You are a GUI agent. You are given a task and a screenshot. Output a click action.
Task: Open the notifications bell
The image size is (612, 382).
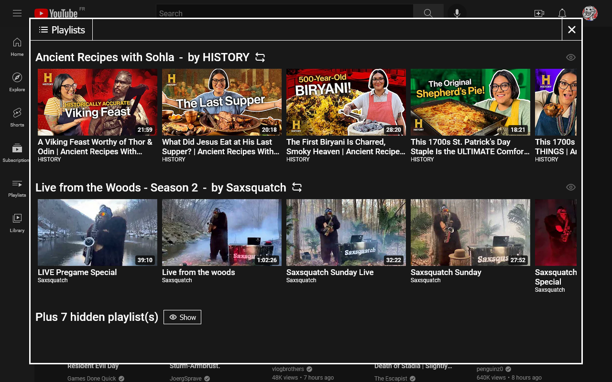(x=562, y=13)
